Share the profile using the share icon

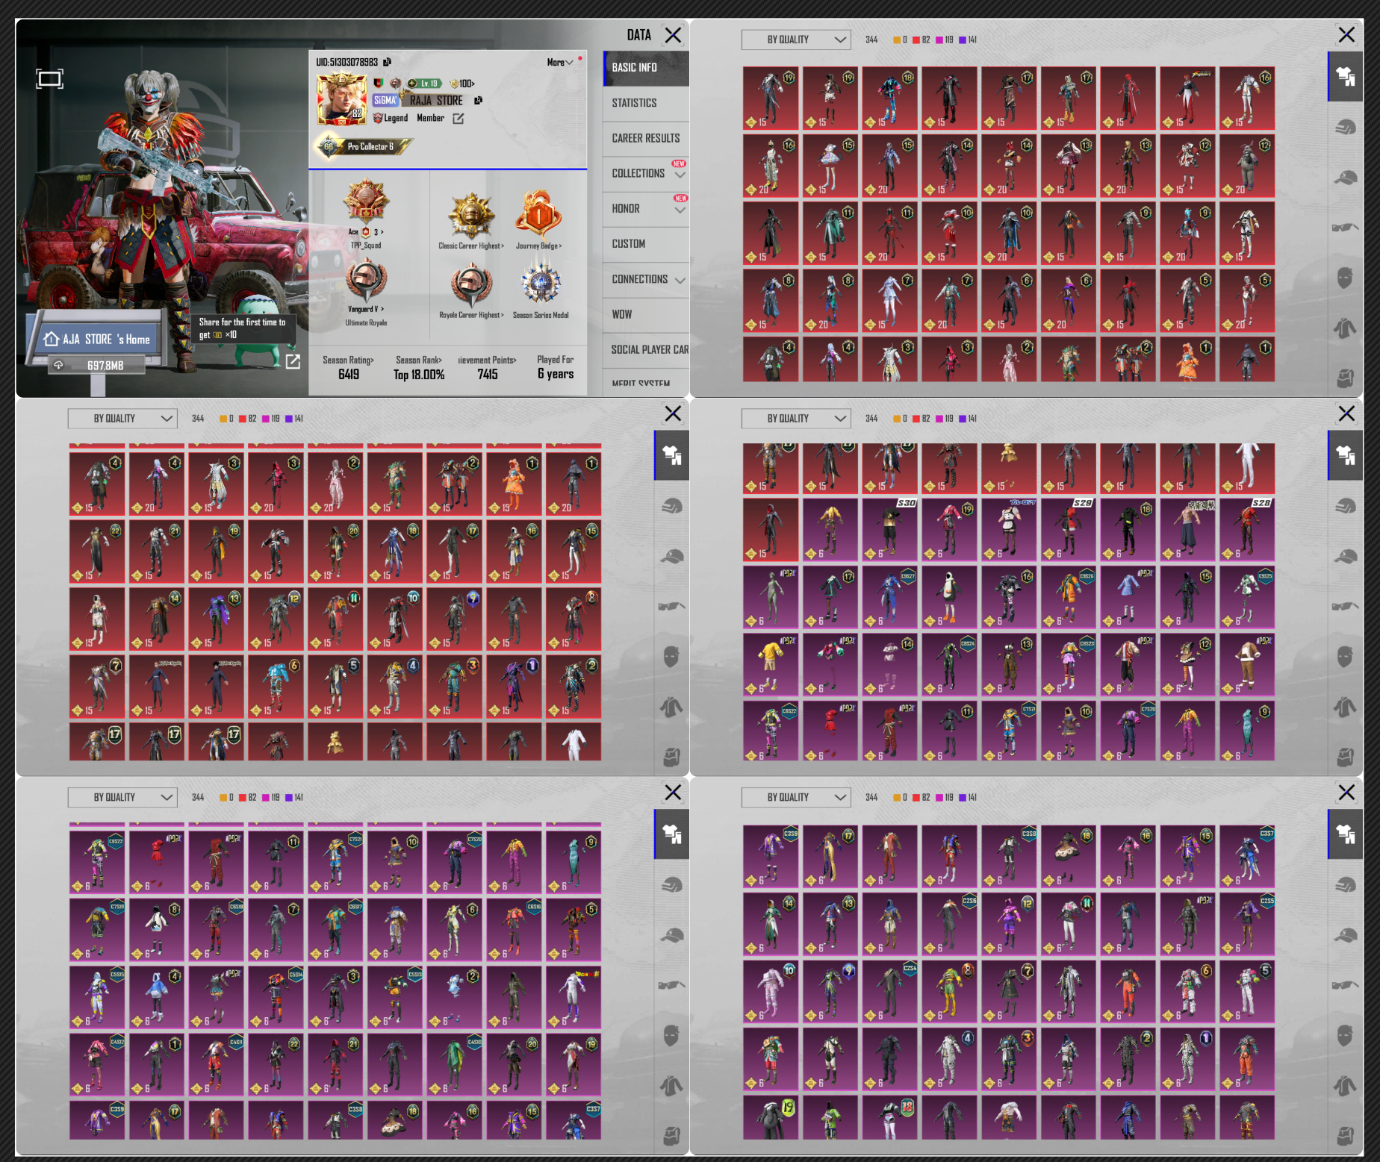click(293, 361)
